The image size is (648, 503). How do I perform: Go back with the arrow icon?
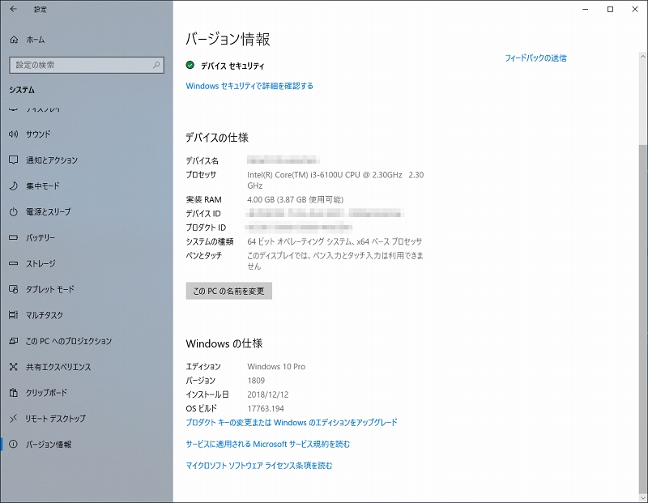[14, 9]
